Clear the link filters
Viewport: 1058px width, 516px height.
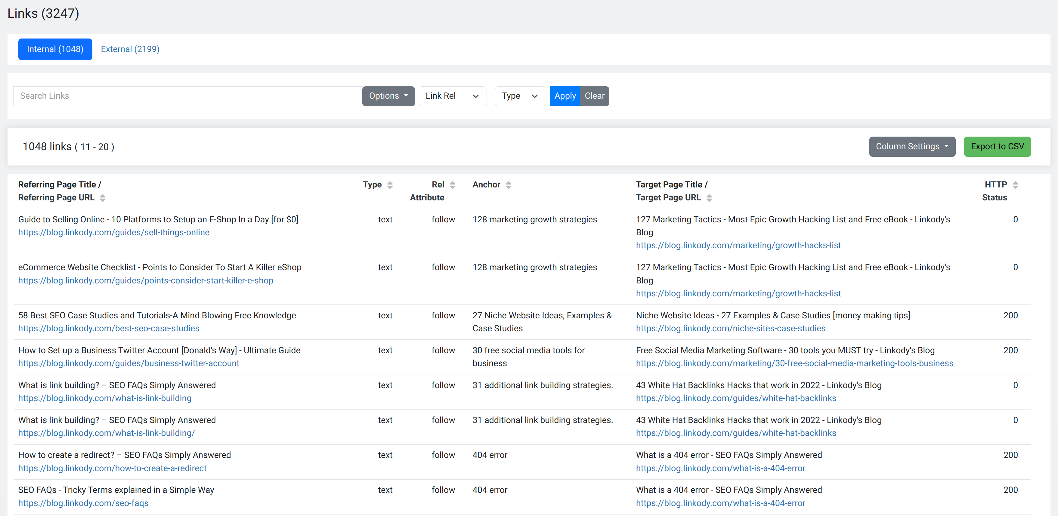[594, 96]
